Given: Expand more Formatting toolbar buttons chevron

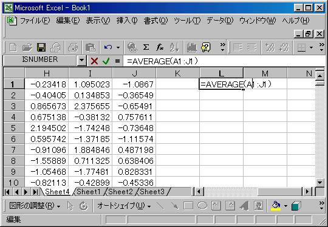Looking at the screenshot, I should coord(322,47).
